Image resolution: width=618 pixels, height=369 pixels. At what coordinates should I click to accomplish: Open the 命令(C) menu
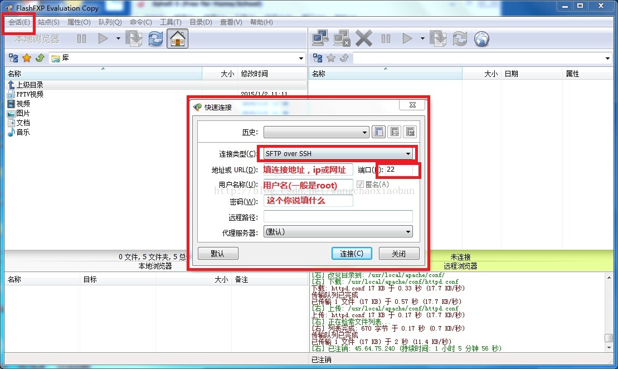pyautogui.click(x=140, y=22)
